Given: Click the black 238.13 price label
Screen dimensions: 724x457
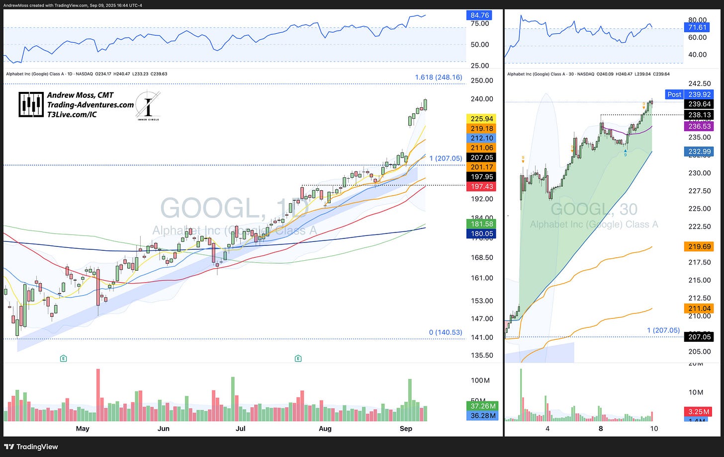Looking at the screenshot, I should point(699,115).
